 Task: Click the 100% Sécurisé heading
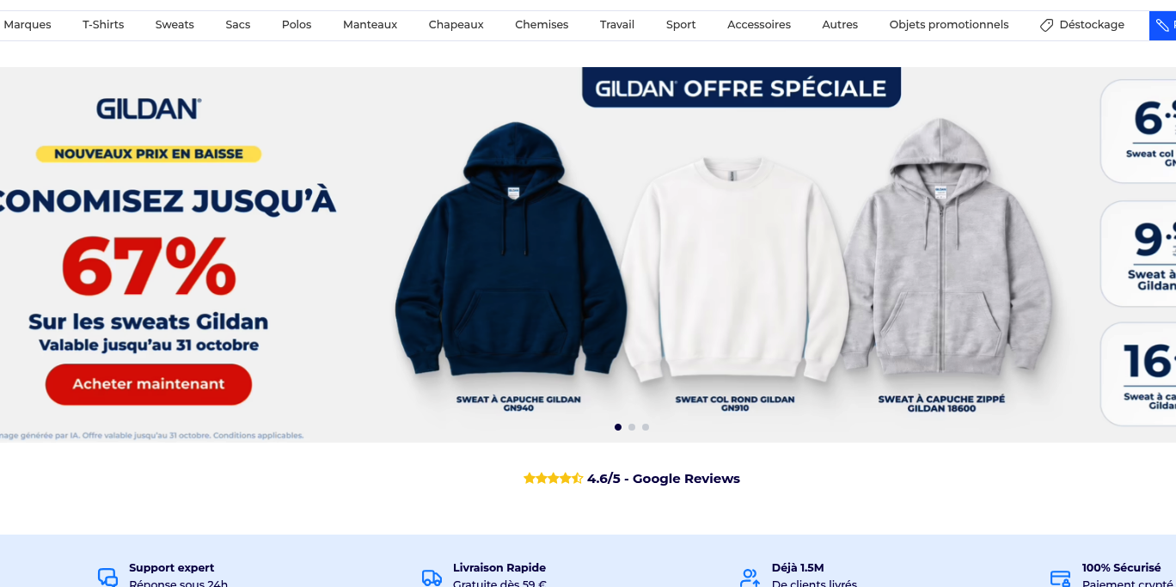click(1122, 568)
